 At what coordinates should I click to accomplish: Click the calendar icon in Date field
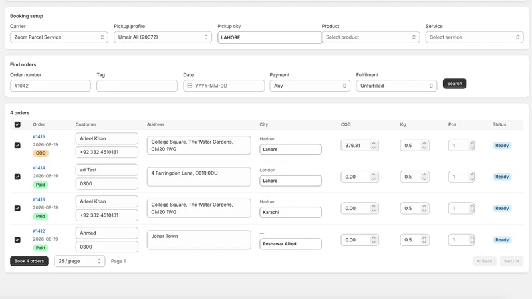(x=190, y=86)
